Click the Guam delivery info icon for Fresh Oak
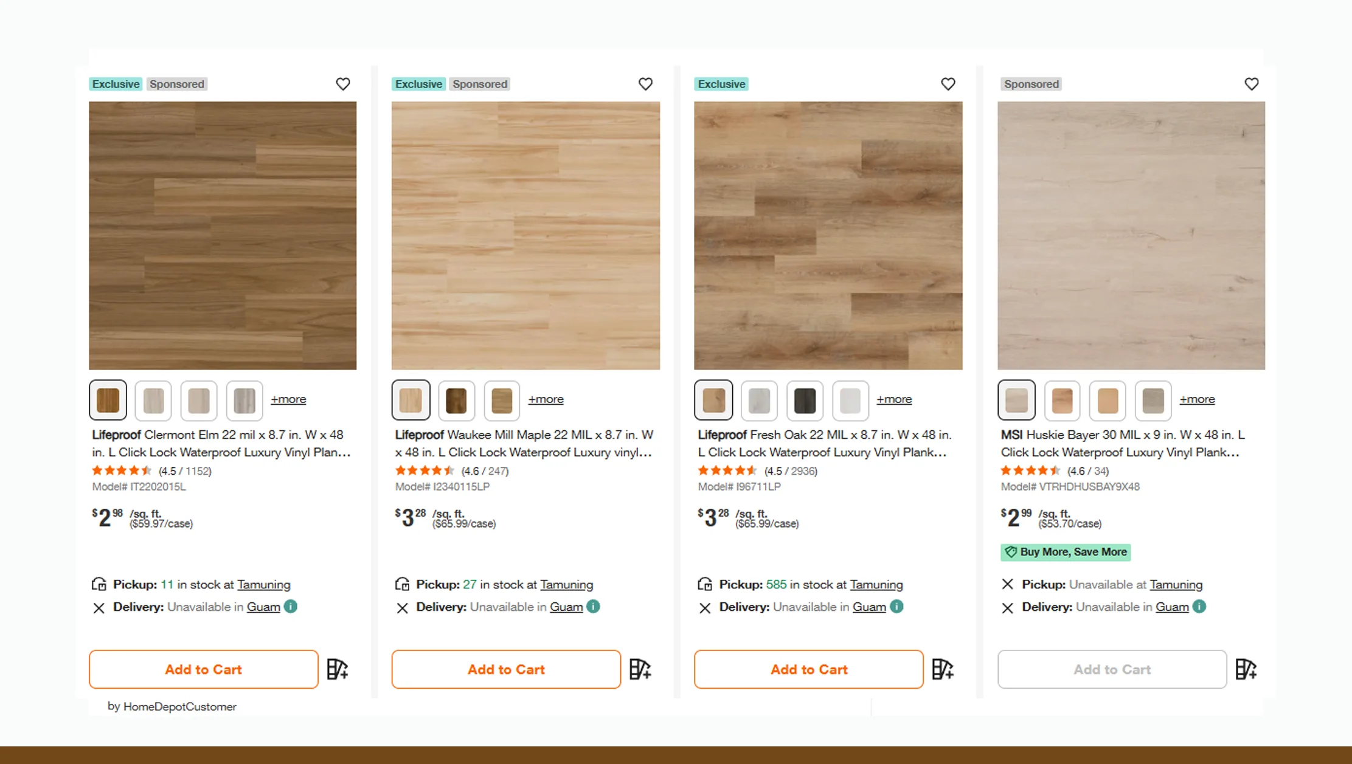Image resolution: width=1352 pixels, height=764 pixels. pyautogui.click(x=895, y=607)
